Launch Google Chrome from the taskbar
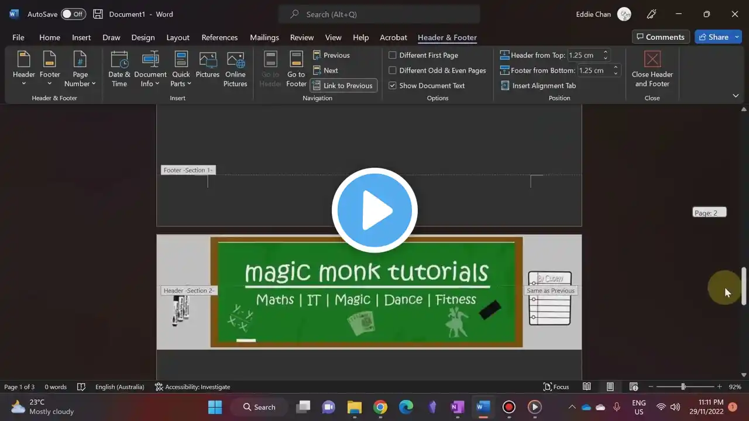Image resolution: width=749 pixels, height=421 pixels. (380, 407)
